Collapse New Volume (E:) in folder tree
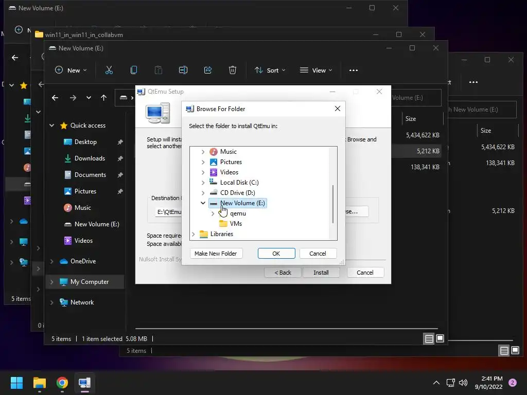 tap(203, 203)
